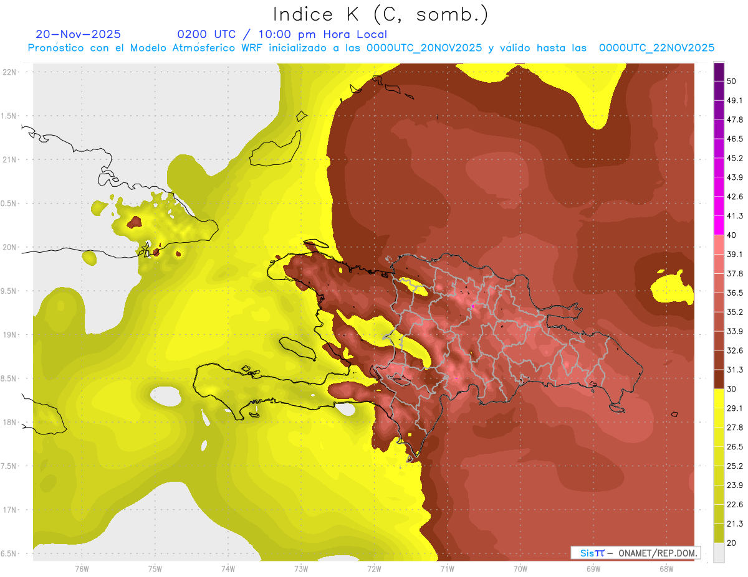Screen dimensions: 748x577
Task: Click the bright yellow swatch between 30 and 29.1
Action: coord(719,398)
